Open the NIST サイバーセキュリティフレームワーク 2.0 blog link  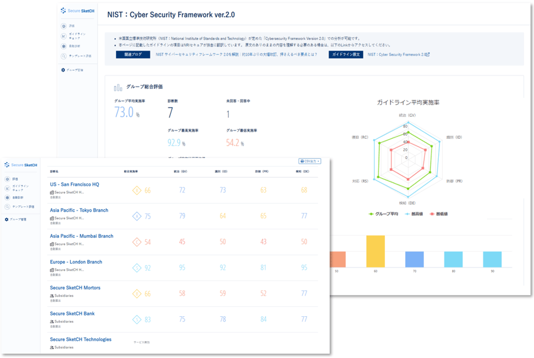(236, 55)
